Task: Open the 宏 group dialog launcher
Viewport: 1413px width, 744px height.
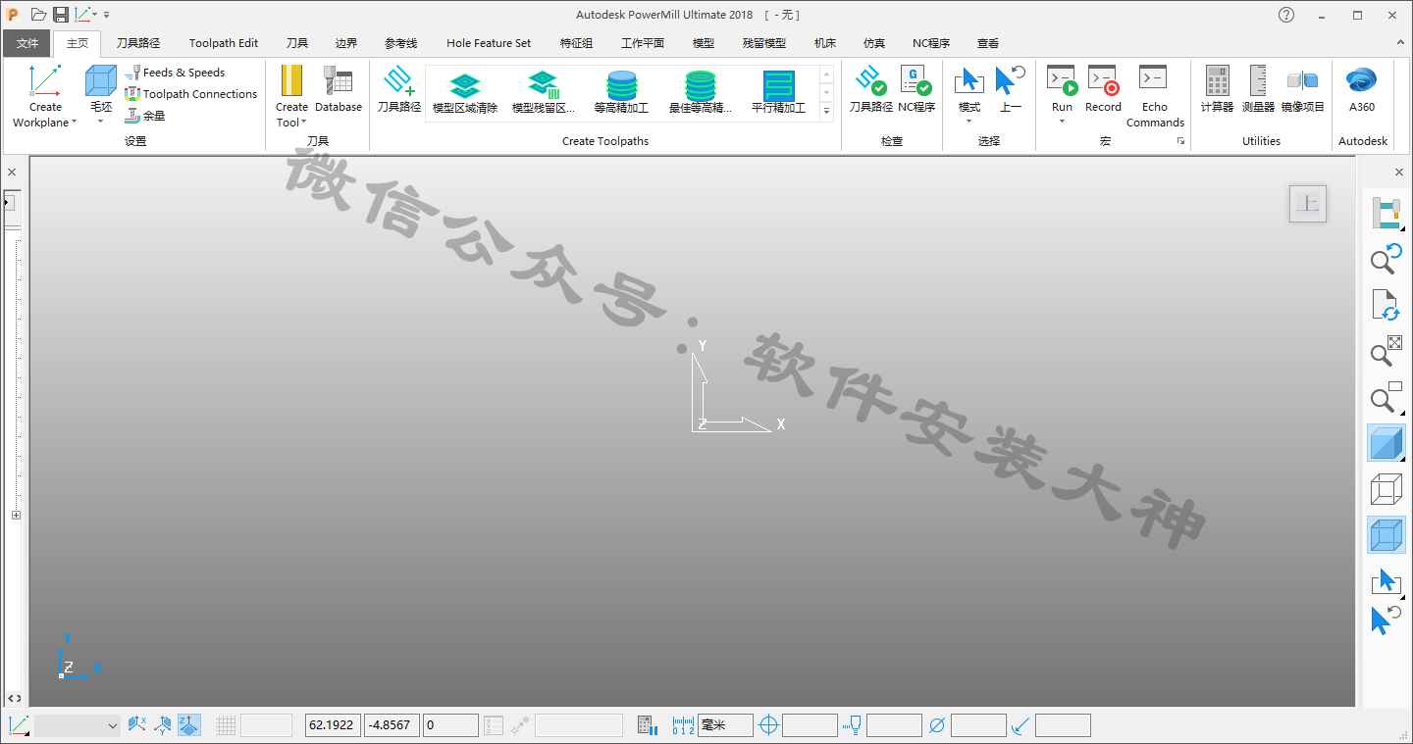Action: pos(1180,141)
